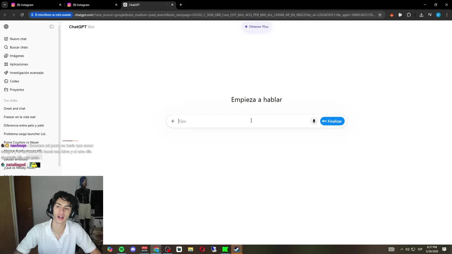The height and width of the screenshot is (254, 452).
Task: Open the 'Problema carga launcher LoL' chat
Action: coord(25,134)
